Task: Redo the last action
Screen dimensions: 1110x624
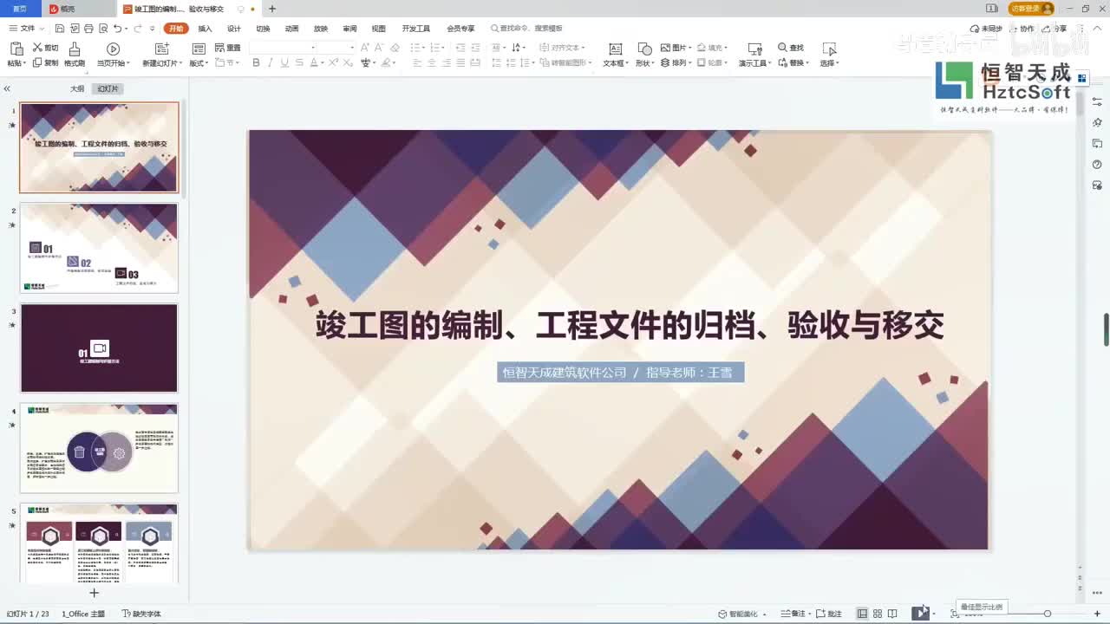Action: pyautogui.click(x=138, y=29)
